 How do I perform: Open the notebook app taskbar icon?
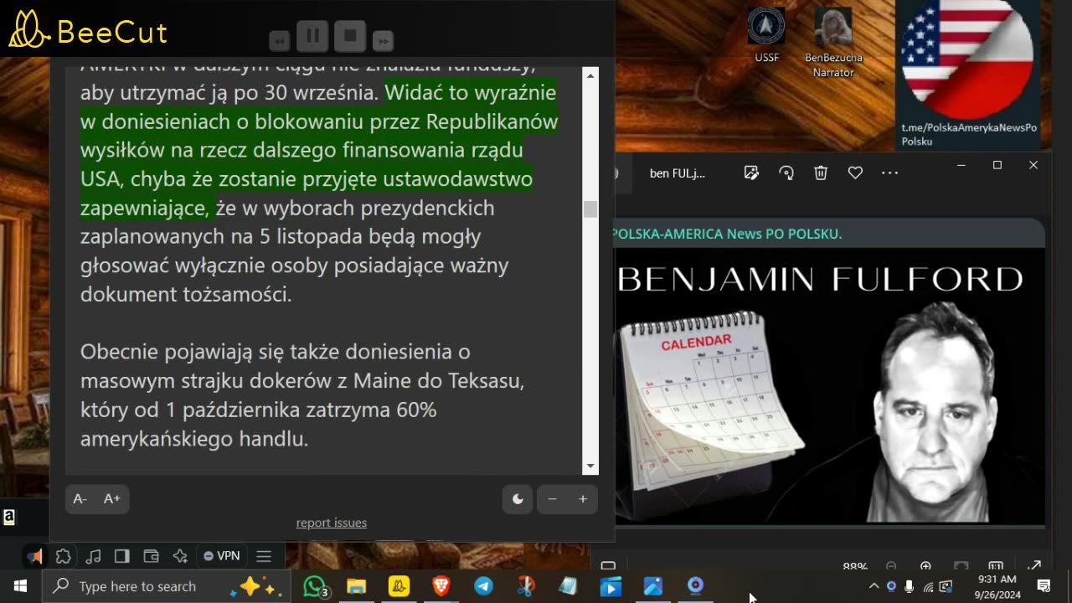(x=568, y=586)
